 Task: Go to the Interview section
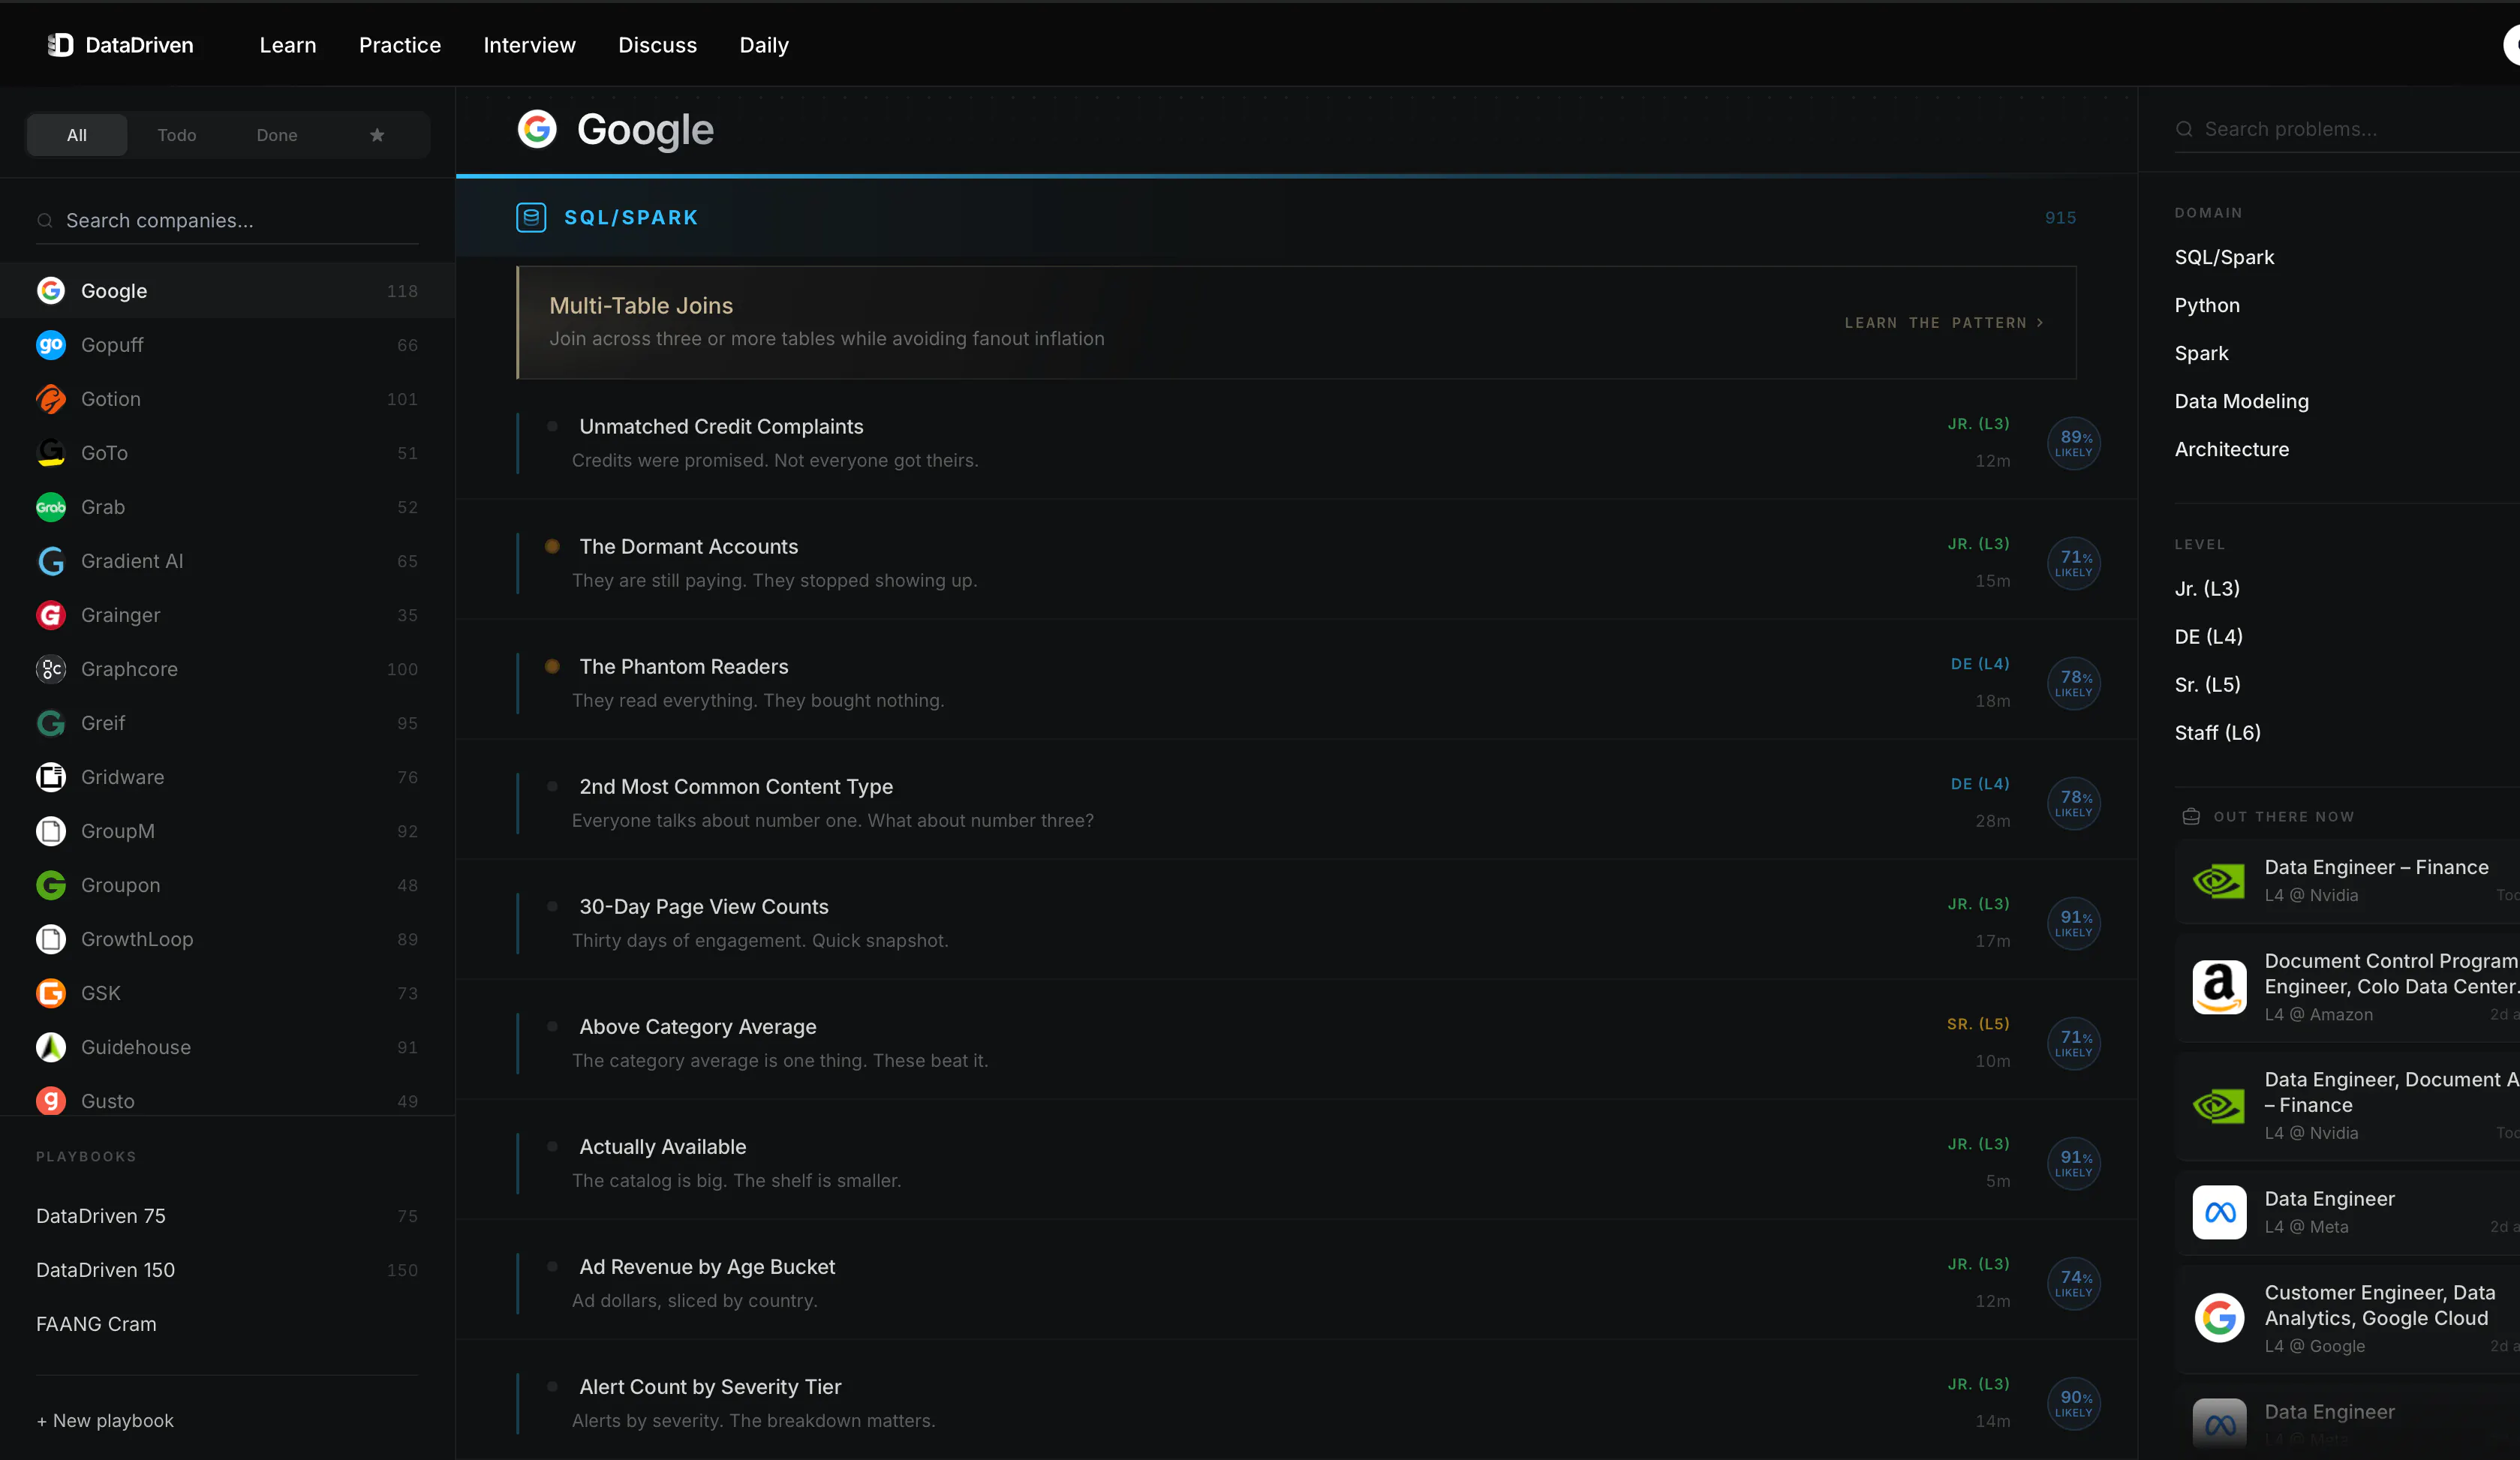tap(529, 45)
